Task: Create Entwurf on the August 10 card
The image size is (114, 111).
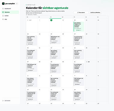Action: pos(30,100)
